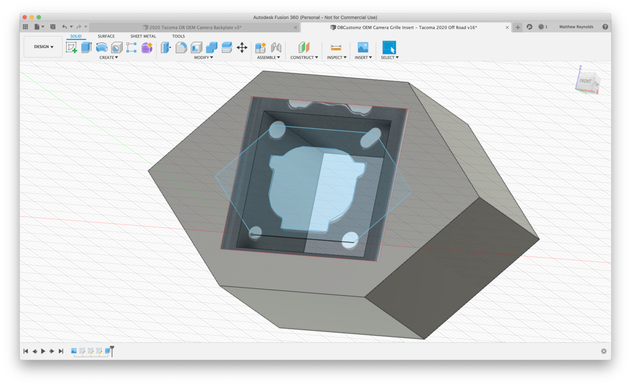The image size is (631, 386).
Task: Start a new sketch with Create Sketch
Action: click(x=71, y=47)
